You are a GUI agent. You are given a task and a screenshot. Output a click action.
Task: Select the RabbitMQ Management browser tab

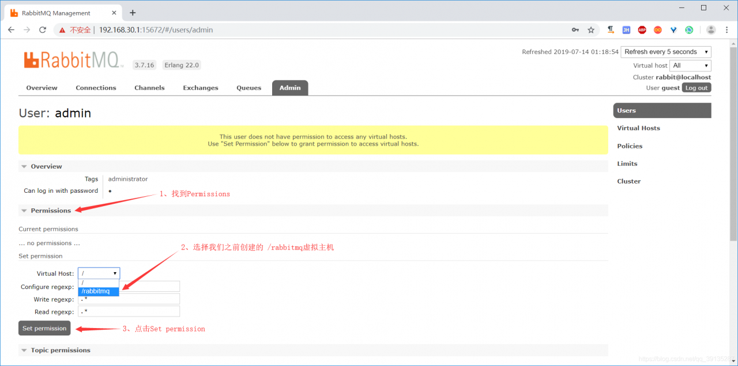tap(63, 13)
